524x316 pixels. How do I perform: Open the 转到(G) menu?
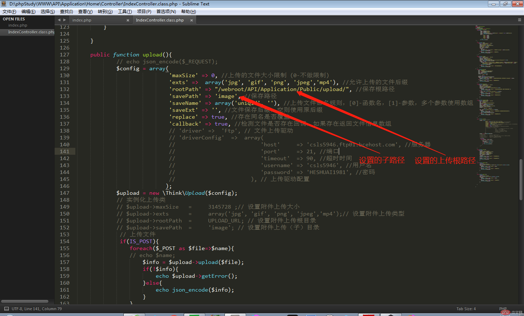point(105,11)
